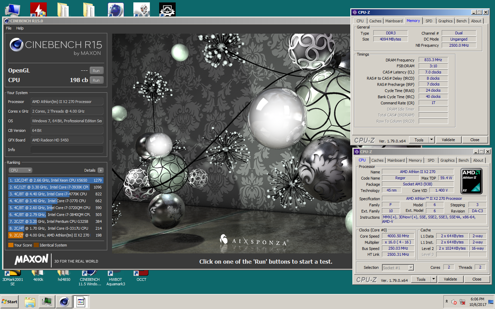Run the OpenGL test

click(96, 71)
